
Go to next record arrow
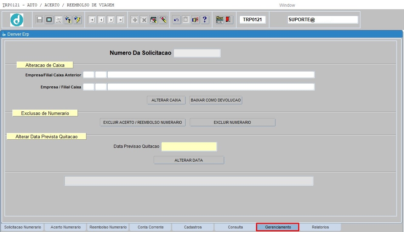point(111,20)
